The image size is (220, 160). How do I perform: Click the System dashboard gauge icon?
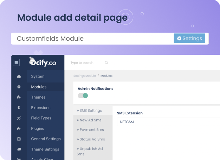point(19,76)
